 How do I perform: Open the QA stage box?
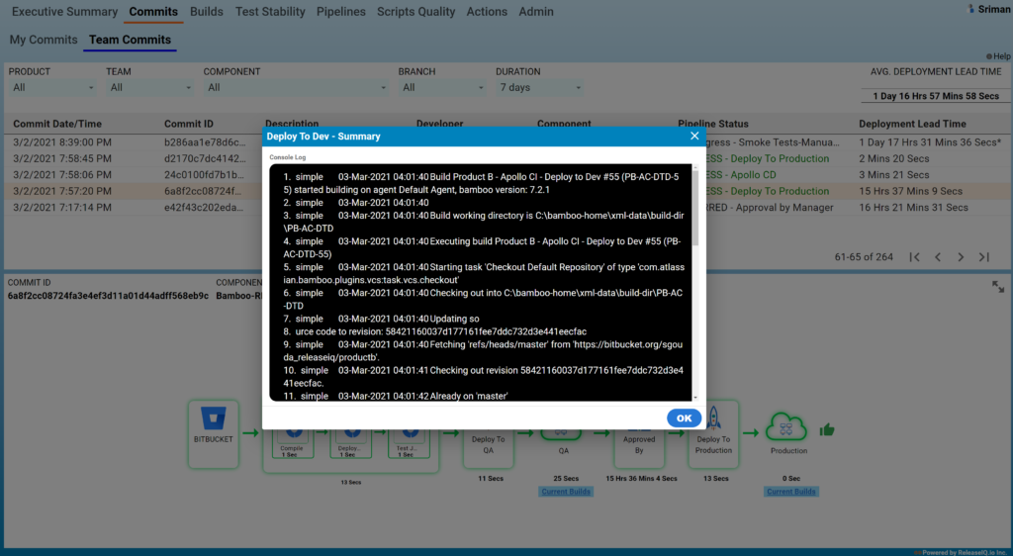561,435
